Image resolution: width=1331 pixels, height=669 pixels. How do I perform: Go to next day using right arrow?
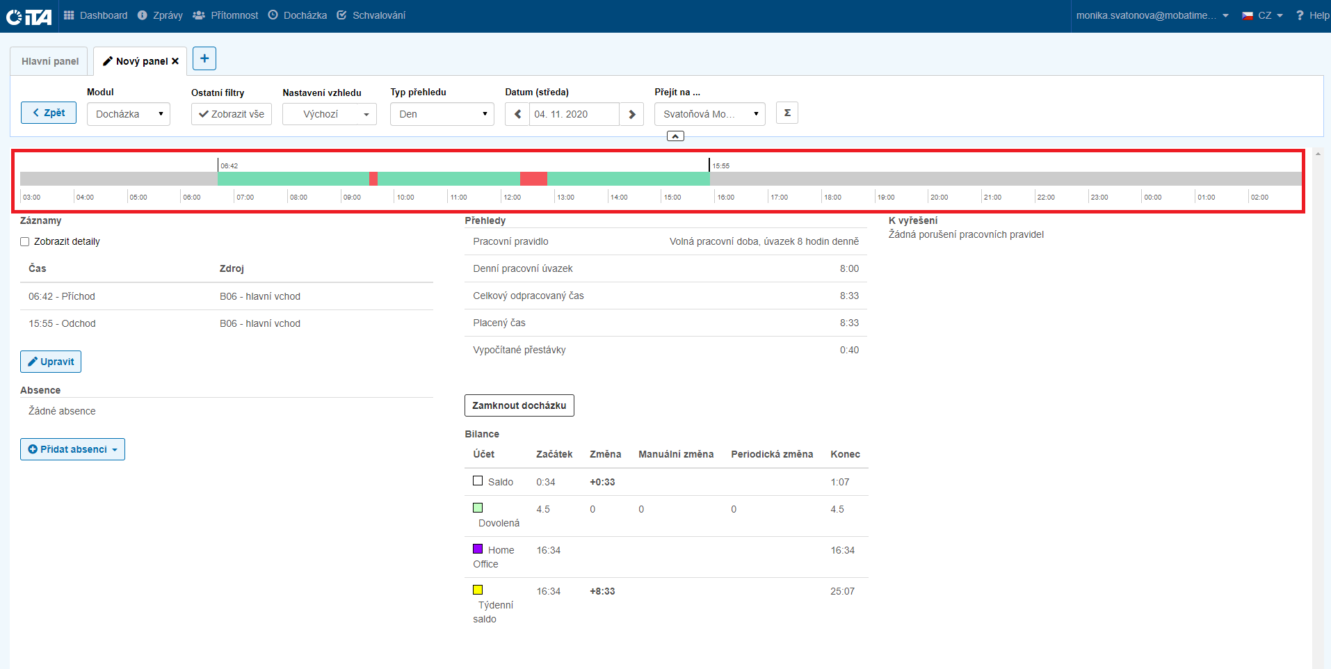pyautogui.click(x=631, y=114)
